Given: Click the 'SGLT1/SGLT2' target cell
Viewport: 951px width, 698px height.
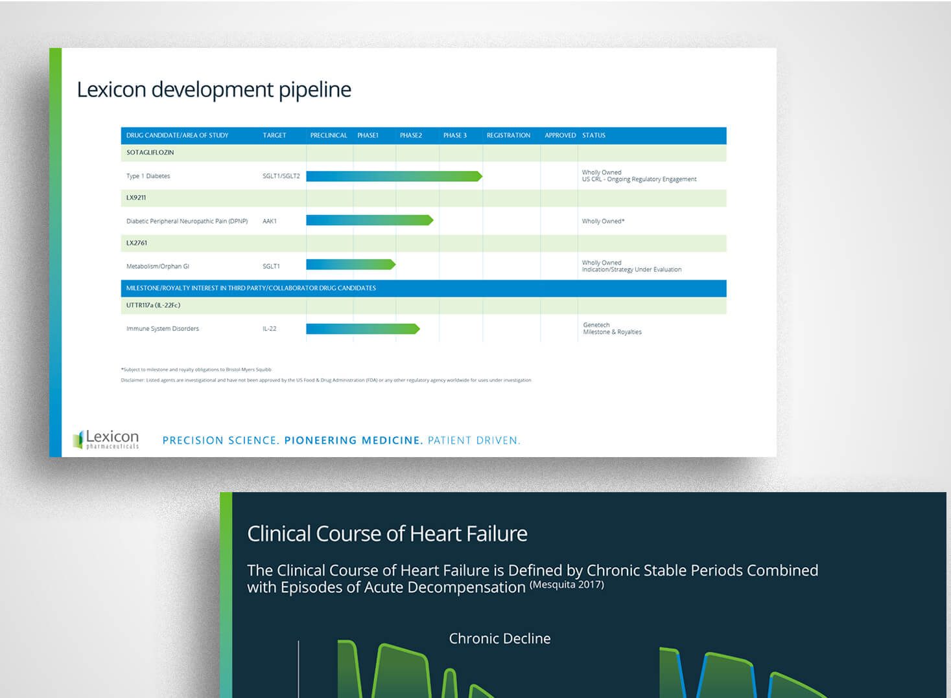Looking at the screenshot, I should 281,176.
